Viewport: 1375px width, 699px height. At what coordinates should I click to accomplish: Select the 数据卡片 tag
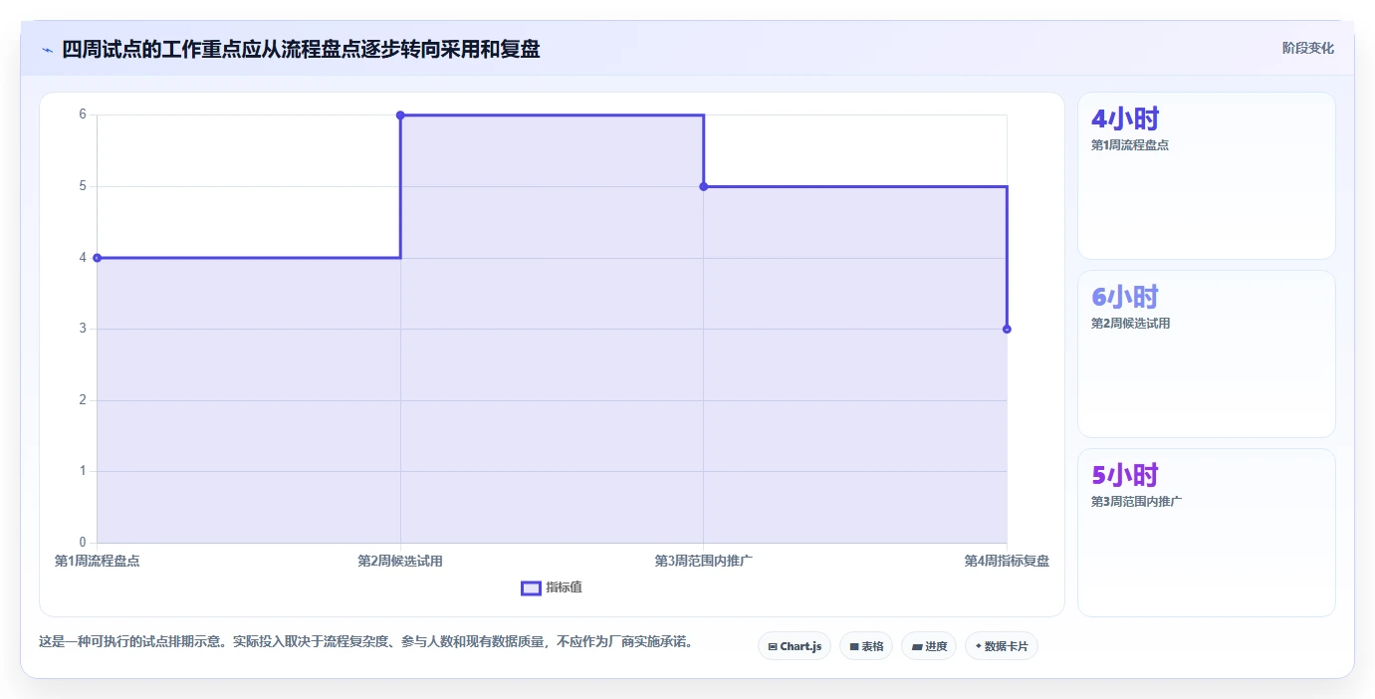pyautogui.click(x=1002, y=646)
